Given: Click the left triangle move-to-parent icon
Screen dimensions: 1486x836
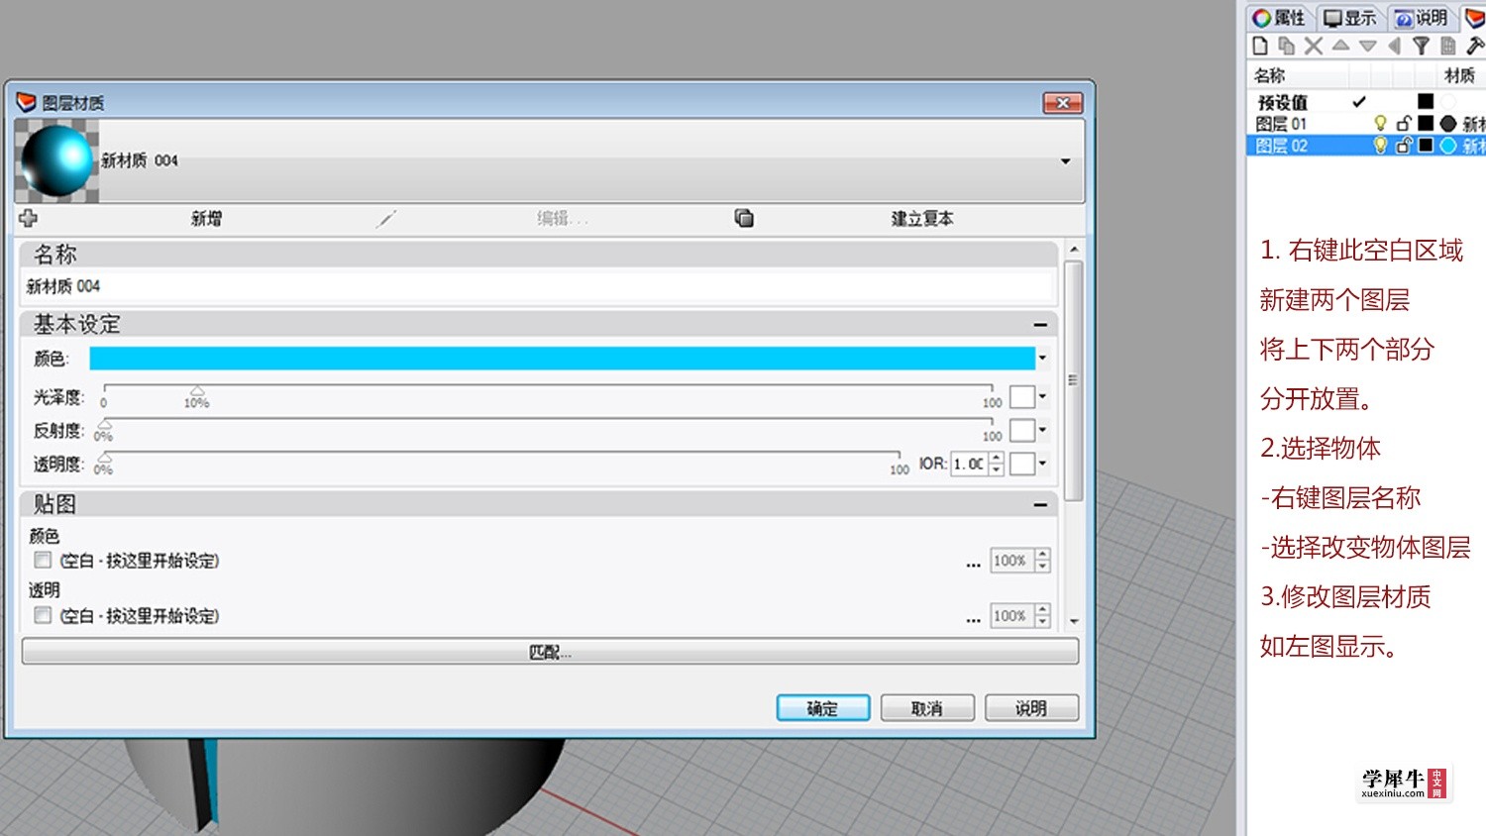Looking at the screenshot, I should tap(1395, 46).
